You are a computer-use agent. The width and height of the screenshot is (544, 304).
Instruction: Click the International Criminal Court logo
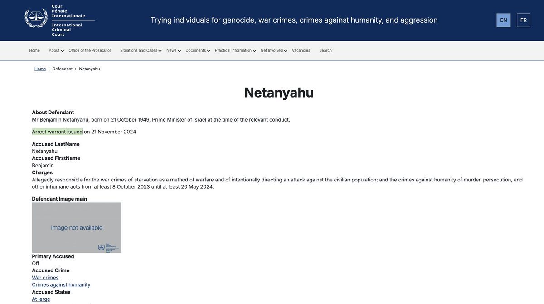click(x=59, y=20)
